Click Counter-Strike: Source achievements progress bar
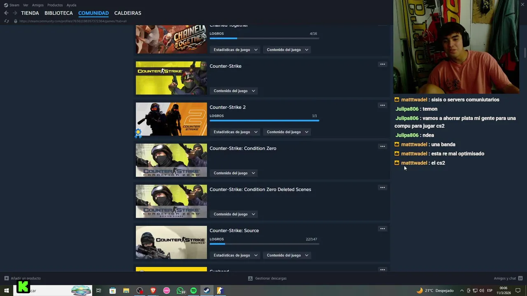Image resolution: width=527 pixels, height=296 pixels. coord(264,244)
